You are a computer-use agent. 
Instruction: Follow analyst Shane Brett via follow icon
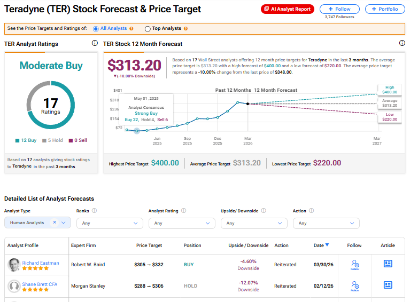[x=354, y=286]
